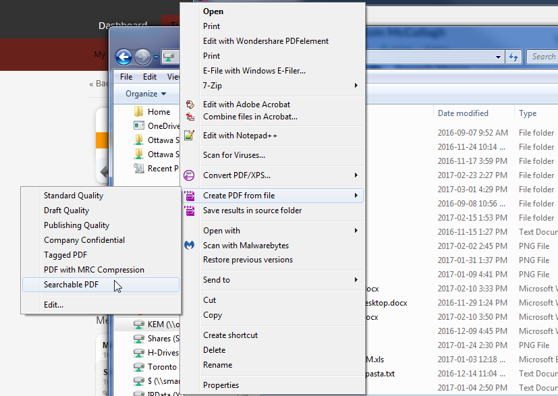The image size is (558, 396).
Task: Open Properties from the context menu
Action: (x=221, y=385)
